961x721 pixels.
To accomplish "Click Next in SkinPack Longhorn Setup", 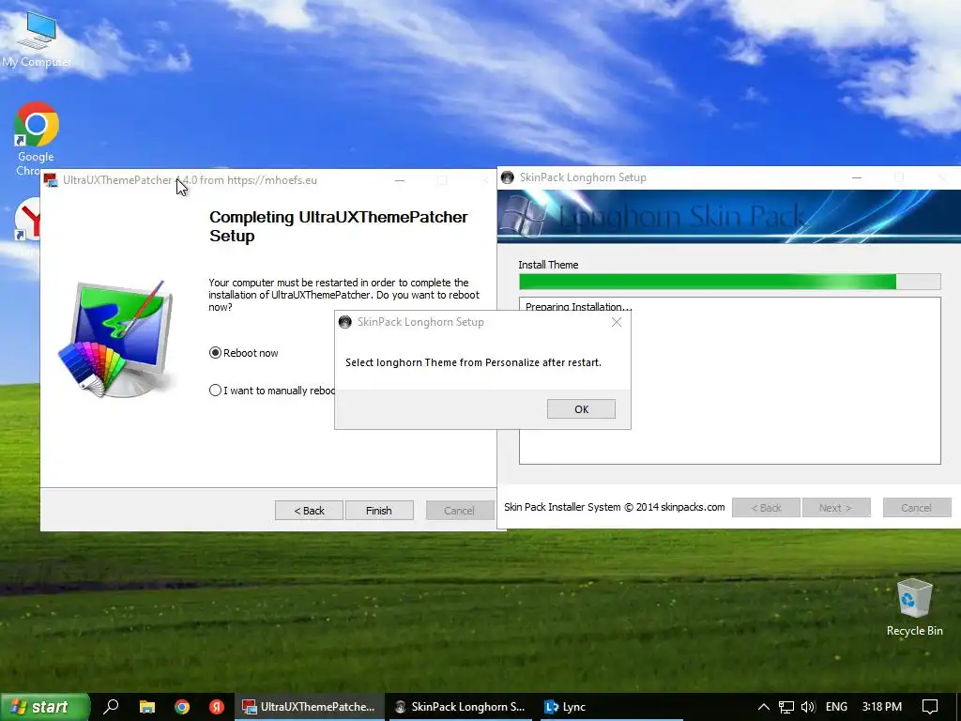I will point(836,508).
